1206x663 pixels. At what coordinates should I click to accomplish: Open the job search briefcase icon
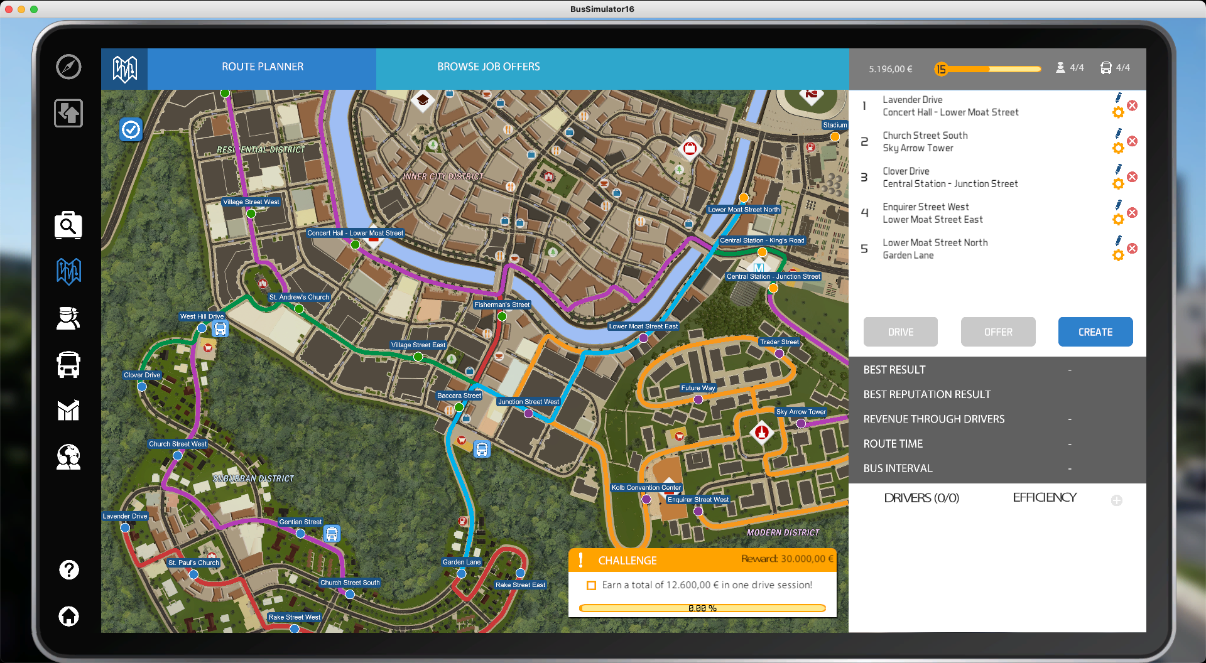click(x=68, y=225)
